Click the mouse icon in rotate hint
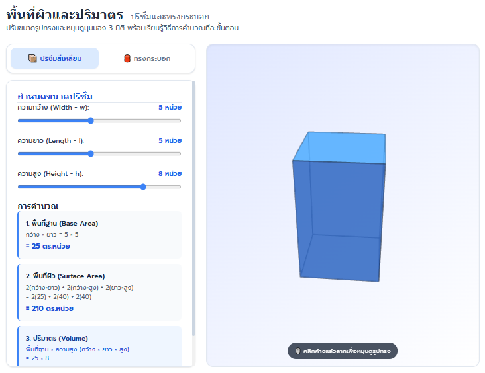485x373 pixels. [298, 351]
